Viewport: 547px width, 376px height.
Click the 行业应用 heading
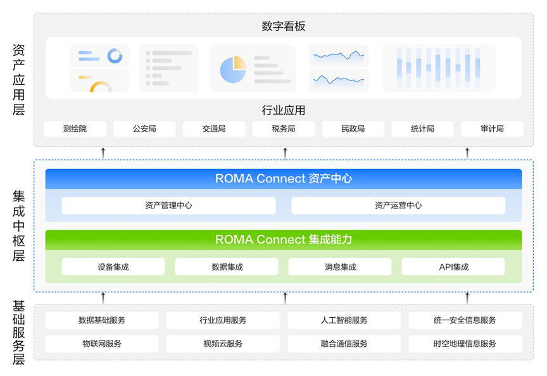click(284, 110)
